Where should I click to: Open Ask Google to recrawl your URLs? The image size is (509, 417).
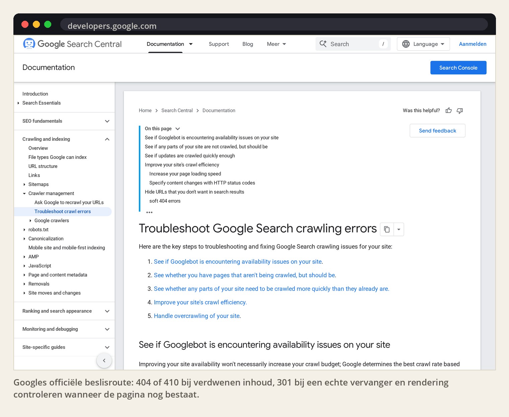coord(69,202)
